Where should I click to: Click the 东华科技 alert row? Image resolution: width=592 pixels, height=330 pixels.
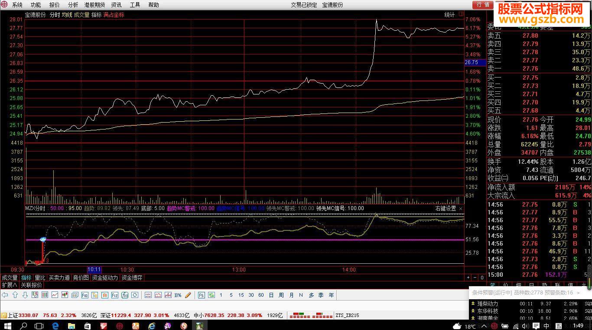[x=530, y=311]
